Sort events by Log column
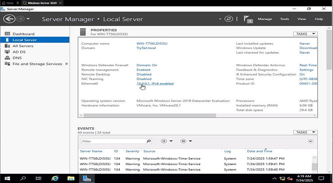This screenshot has width=333, height=183. pyautogui.click(x=227, y=151)
